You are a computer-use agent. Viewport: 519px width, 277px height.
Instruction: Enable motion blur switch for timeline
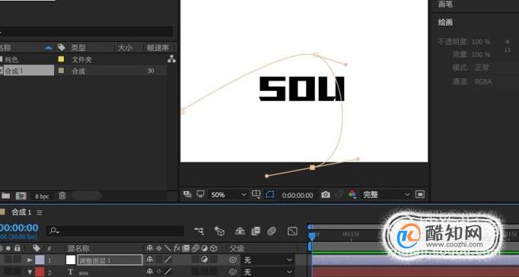coord(272,231)
